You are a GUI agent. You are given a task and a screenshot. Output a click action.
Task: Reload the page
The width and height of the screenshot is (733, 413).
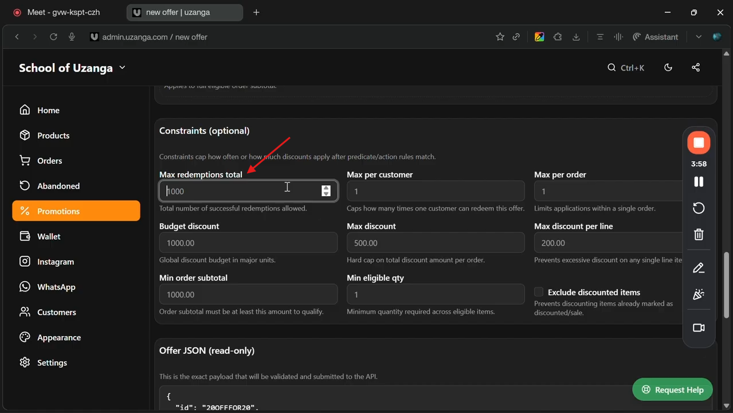53,37
